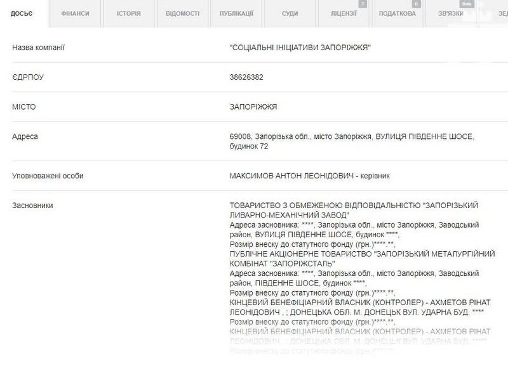Go to the ВІДОМОСТІ tab
508x366 pixels.
coord(182,13)
